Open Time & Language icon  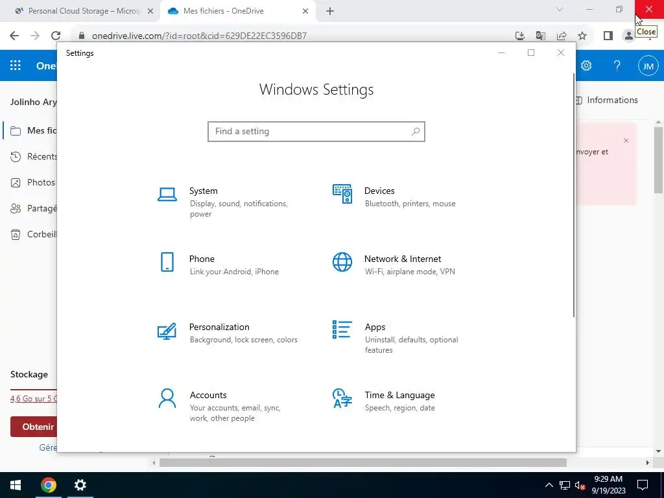pyautogui.click(x=342, y=398)
